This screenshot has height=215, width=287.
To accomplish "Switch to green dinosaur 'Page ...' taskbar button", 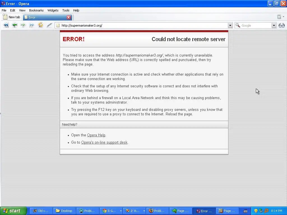I will pyautogui.click(x=180, y=211).
